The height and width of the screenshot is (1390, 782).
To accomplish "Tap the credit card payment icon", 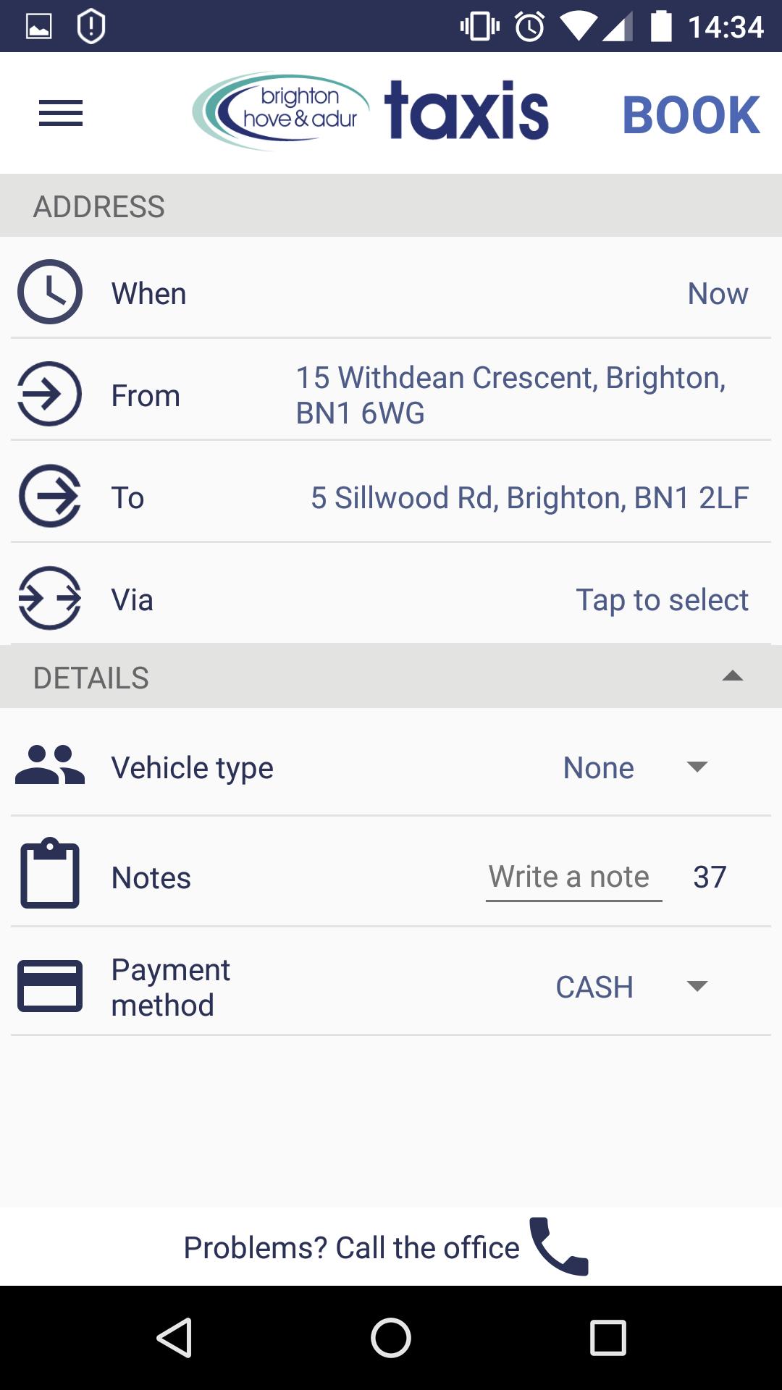I will pyautogui.click(x=50, y=985).
